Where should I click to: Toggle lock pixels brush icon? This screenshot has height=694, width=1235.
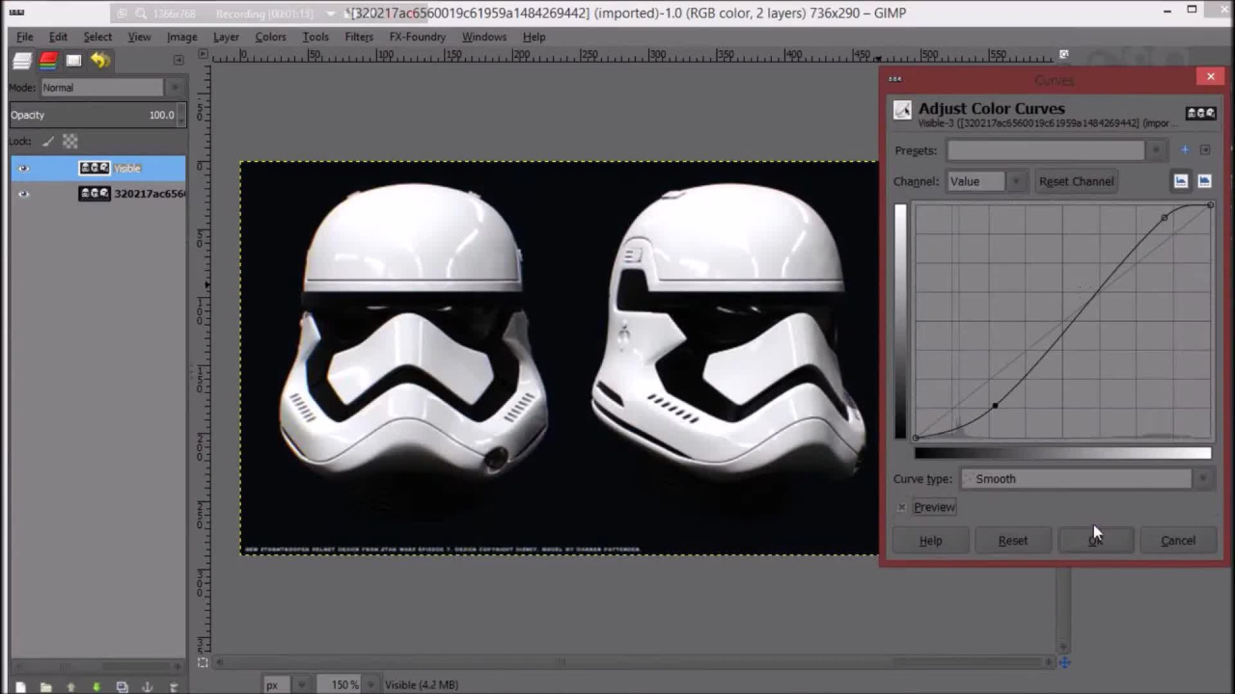(x=48, y=141)
